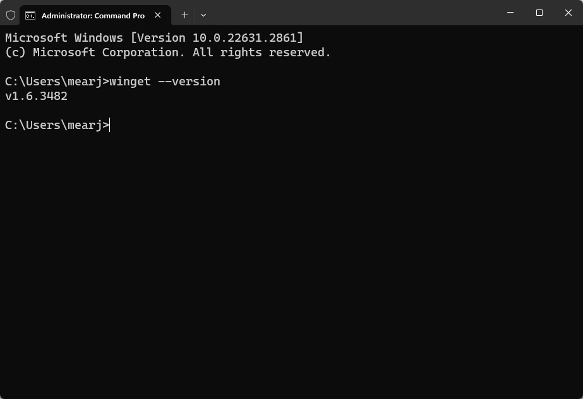Image resolution: width=583 pixels, height=399 pixels.
Task: Click the prompt path before winget command
Action: tap(56, 82)
